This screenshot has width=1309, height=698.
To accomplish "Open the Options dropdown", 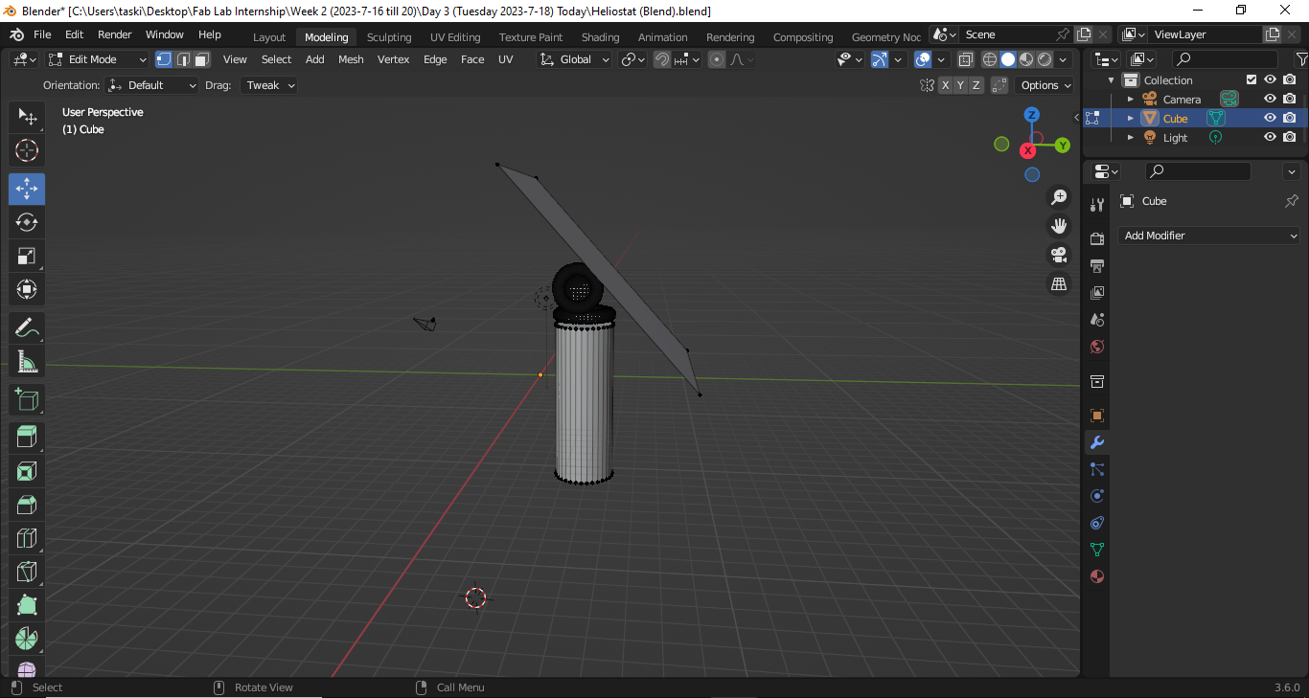I will click(1045, 85).
